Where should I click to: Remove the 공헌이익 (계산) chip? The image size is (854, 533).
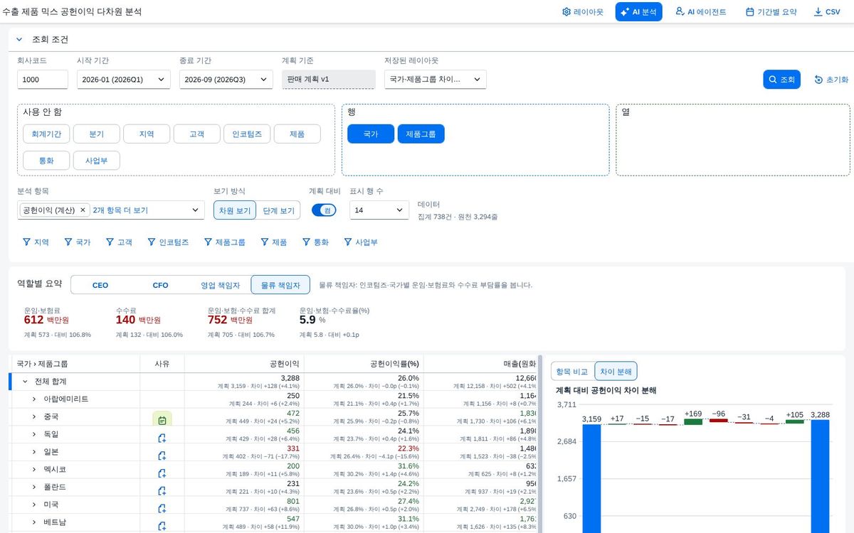click(83, 210)
